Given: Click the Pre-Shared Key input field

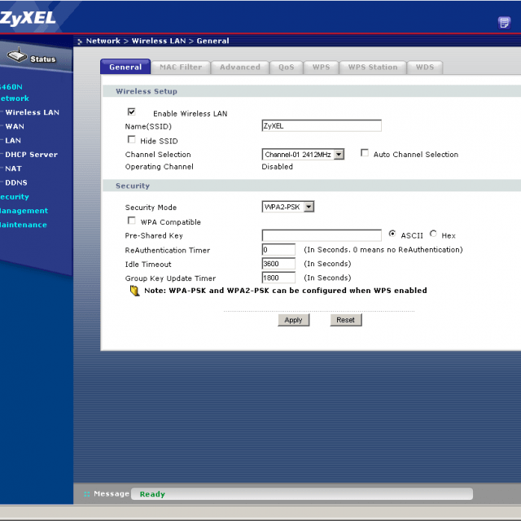Looking at the screenshot, I should coord(322,235).
